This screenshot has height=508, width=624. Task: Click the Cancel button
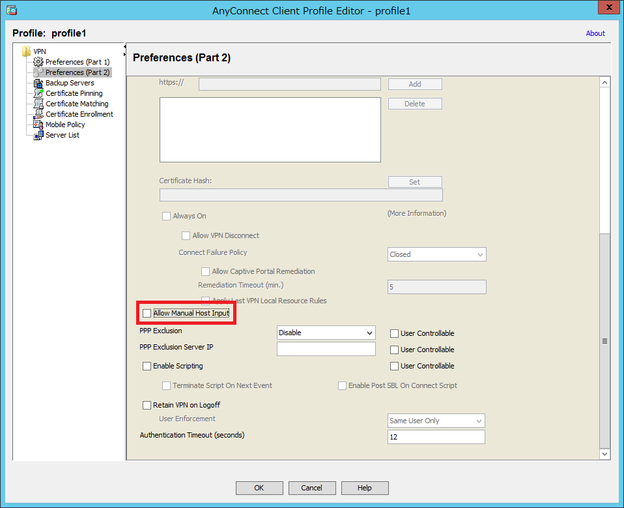click(311, 488)
